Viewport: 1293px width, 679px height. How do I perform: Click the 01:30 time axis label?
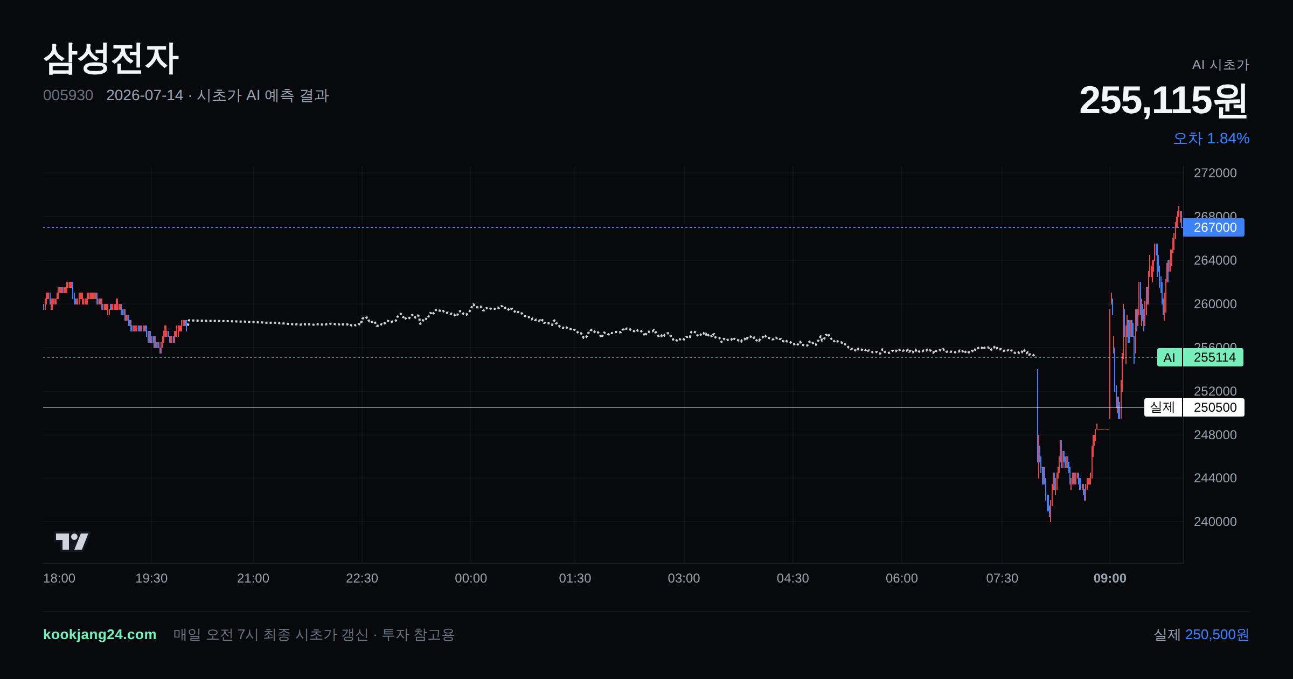(x=575, y=578)
